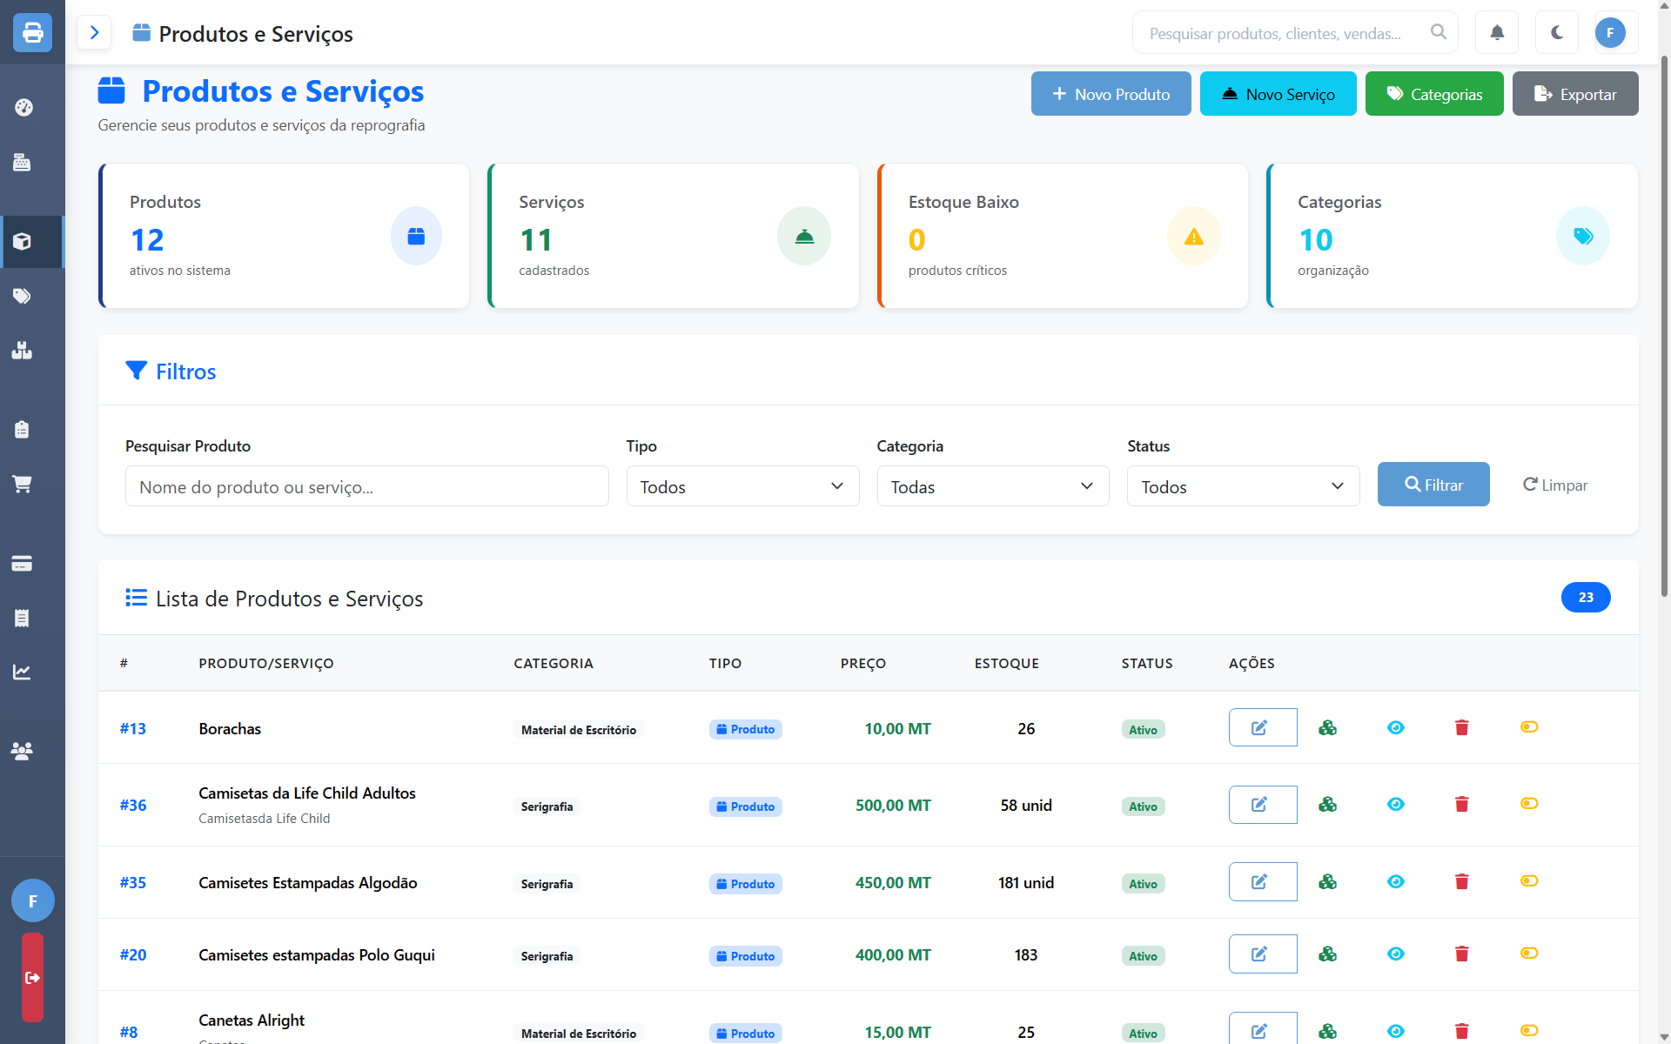Toggle dark mode moon icon
This screenshot has height=1044, width=1671.
tap(1557, 33)
